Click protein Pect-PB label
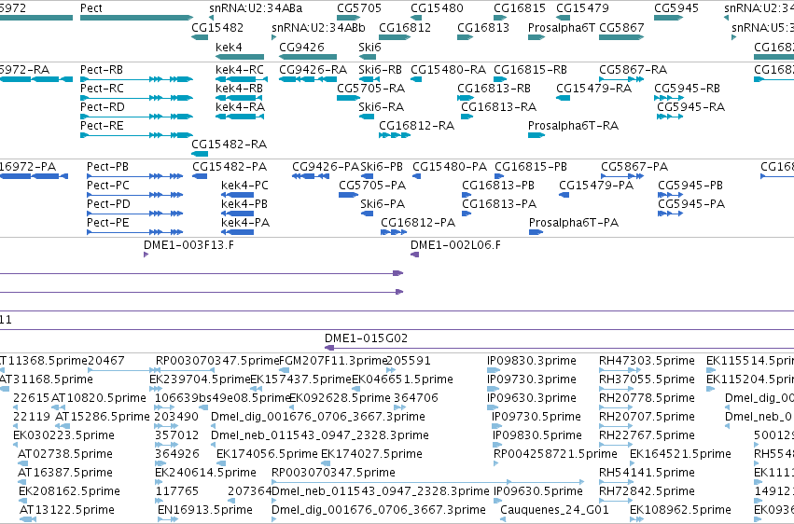 tap(107, 166)
